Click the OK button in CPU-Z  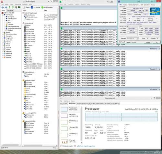156,42
